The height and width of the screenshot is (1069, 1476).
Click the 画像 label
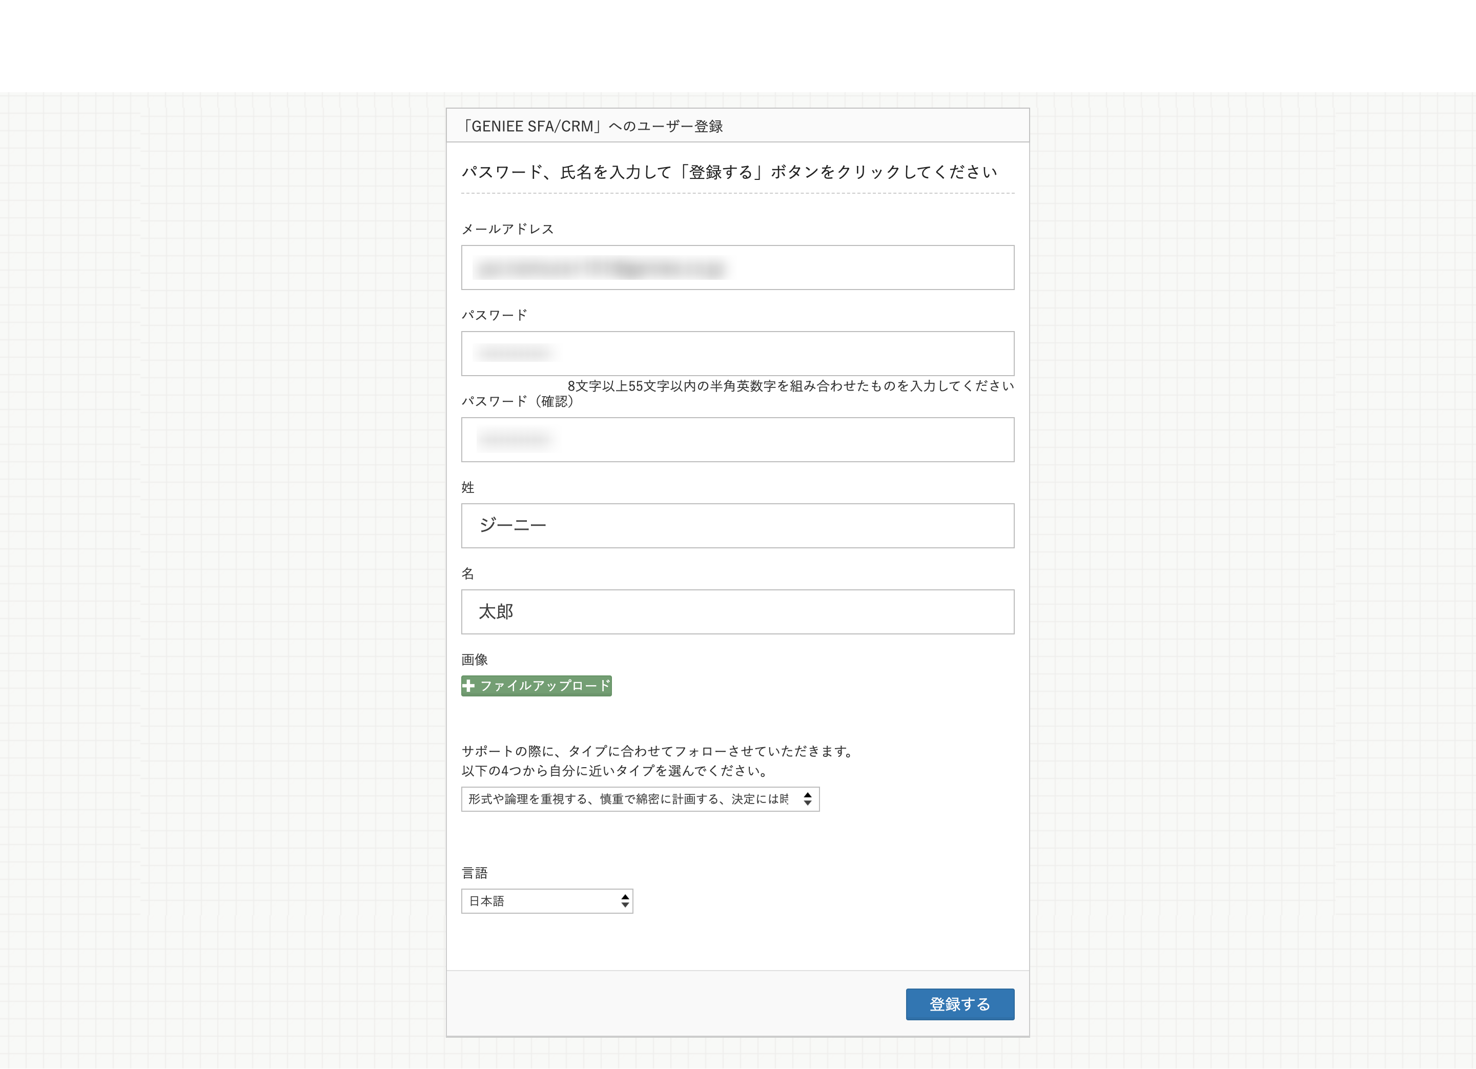[475, 660]
